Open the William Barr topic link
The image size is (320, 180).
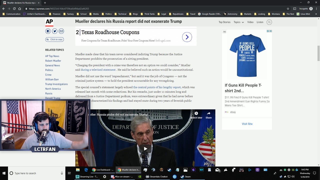[52, 79]
